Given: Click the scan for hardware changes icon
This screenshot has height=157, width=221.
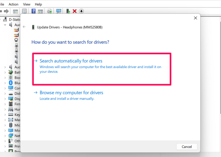Looking at the screenshot, I should pos(59,11).
